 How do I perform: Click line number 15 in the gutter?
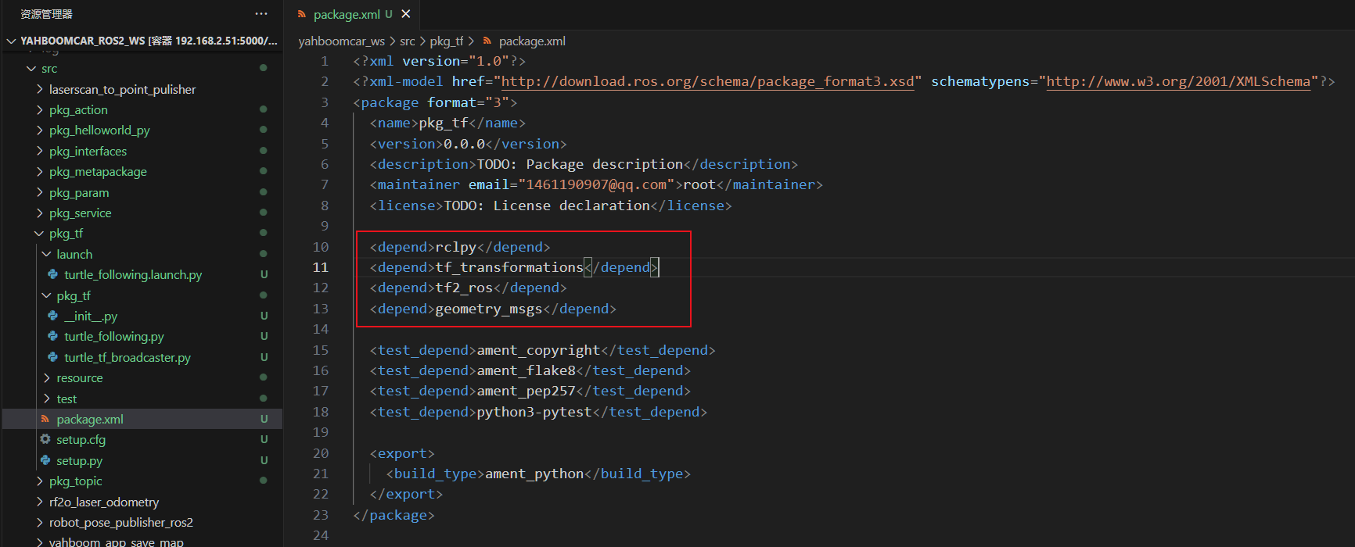pos(321,350)
